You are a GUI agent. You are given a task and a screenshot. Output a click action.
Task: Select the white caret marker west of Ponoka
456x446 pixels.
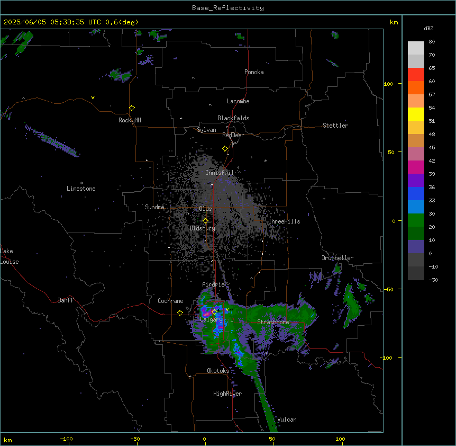tap(193, 78)
